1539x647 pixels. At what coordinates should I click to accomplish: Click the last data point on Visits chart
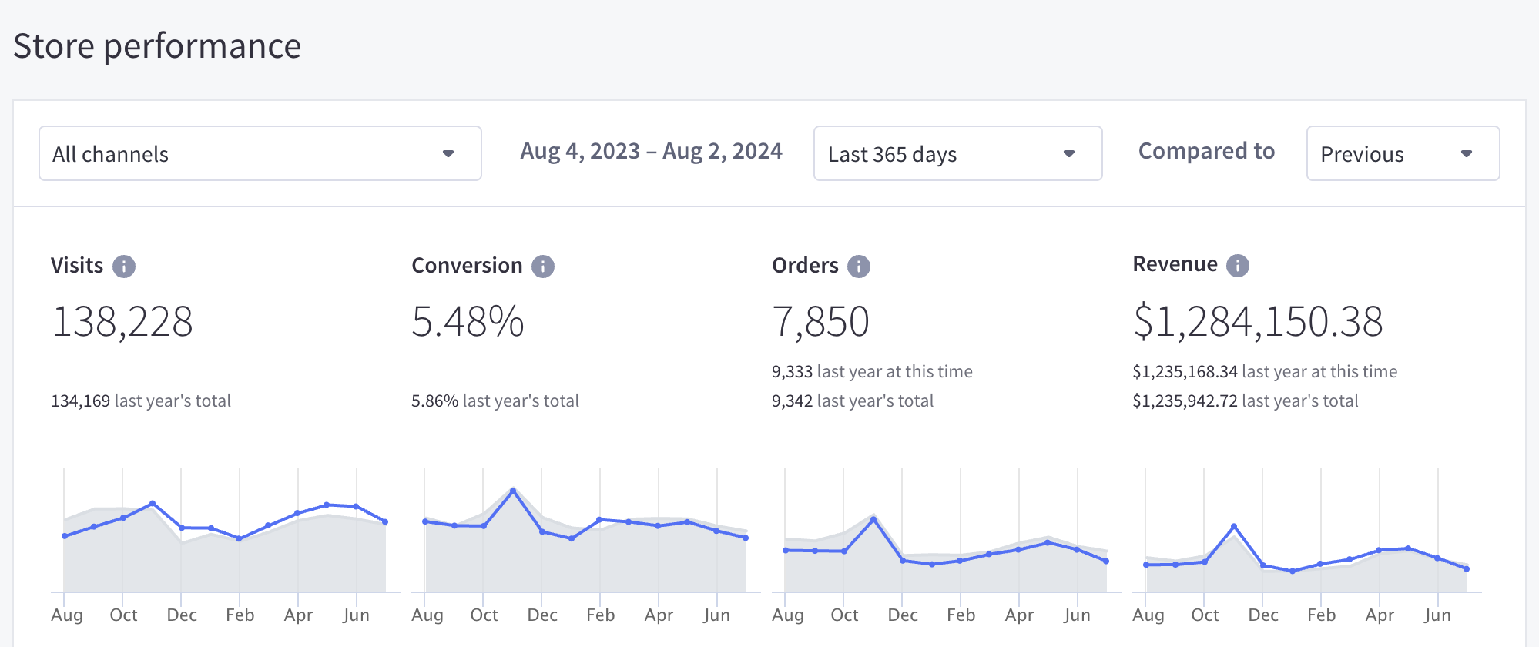click(385, 522)
